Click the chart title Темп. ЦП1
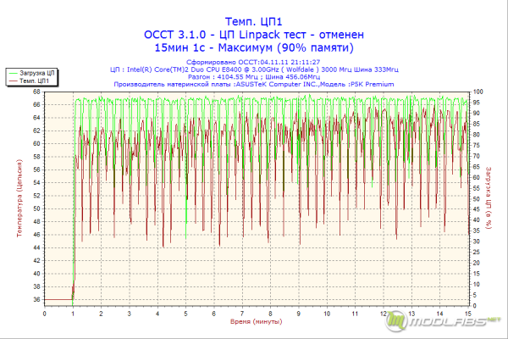Viewport: 508px width, 339px height. [x=254, y=21]
